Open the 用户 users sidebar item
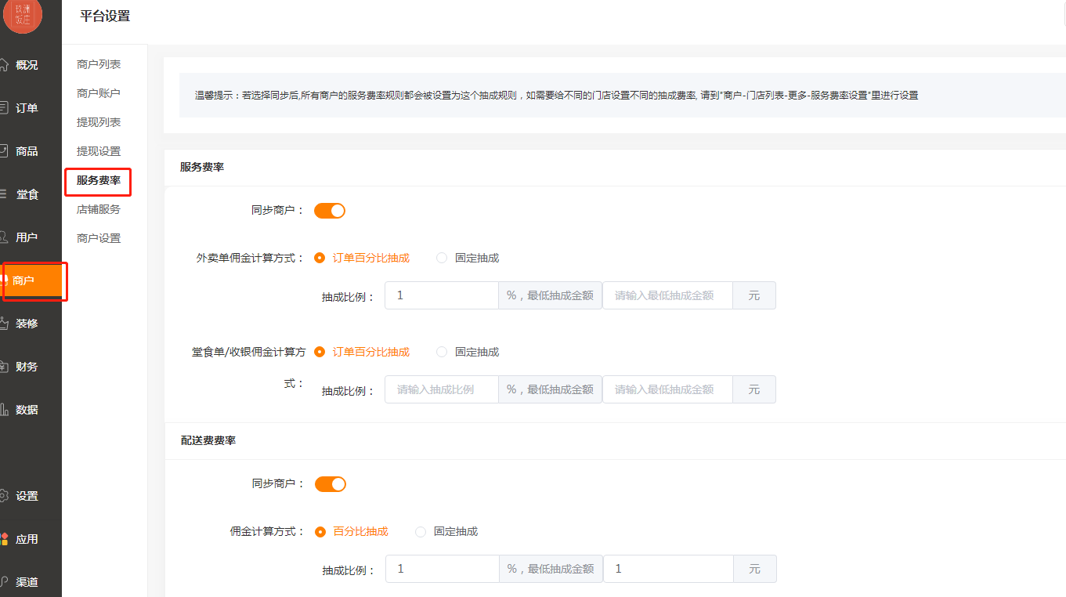The image size is (1066, 597). click(x=27, y=237)
